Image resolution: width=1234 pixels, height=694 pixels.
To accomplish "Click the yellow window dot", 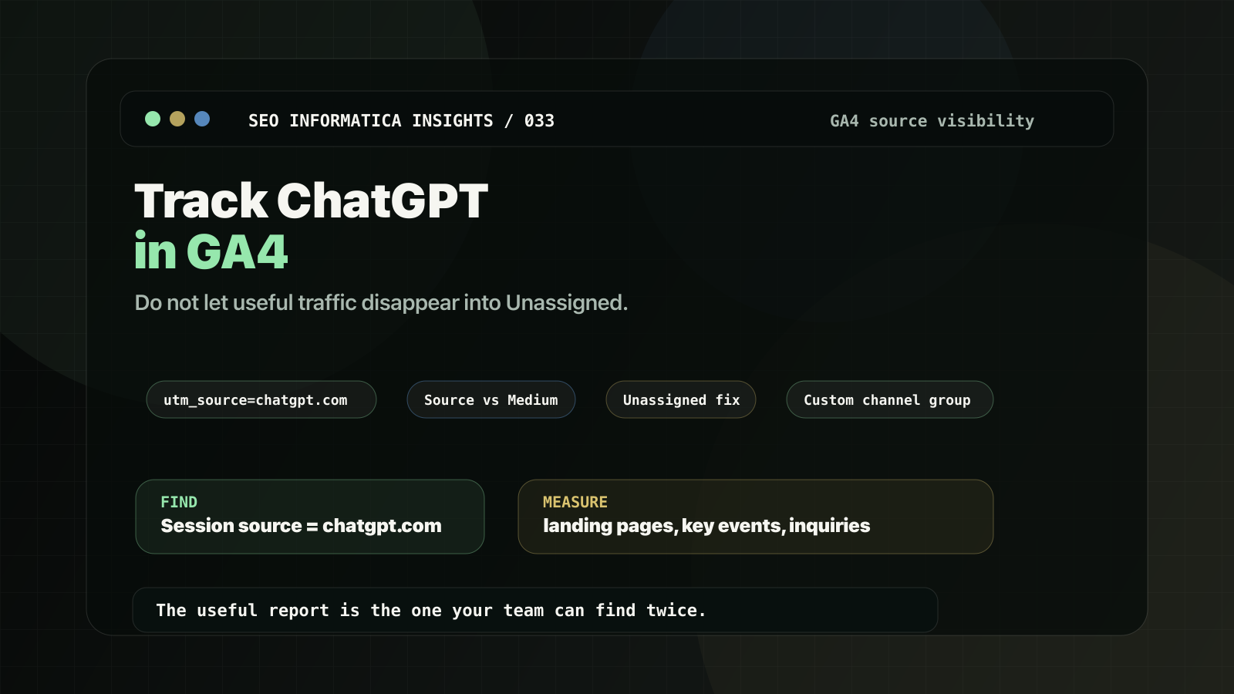I will click(x=177, y=119).
